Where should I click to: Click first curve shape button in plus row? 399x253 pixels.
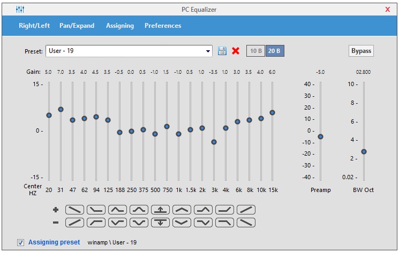point(75,210)
